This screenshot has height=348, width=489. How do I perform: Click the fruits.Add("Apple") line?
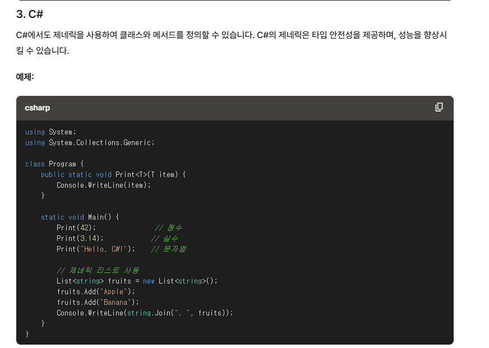96,291
